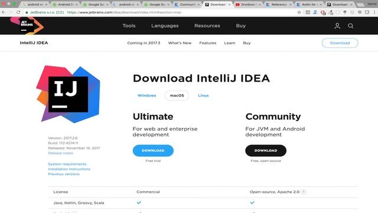The image size is (378, 213).
Task: Click the Free, open-source caption
Action: pos(266,160)
